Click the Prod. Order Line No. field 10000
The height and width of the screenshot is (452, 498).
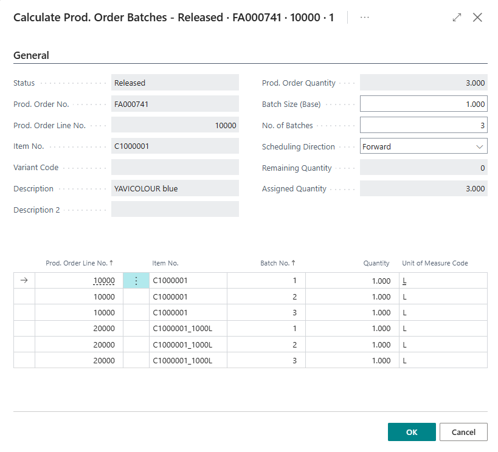tap(175, 125)
